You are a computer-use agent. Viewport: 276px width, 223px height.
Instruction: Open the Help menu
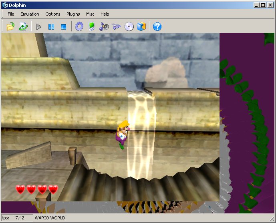[105, 14]
